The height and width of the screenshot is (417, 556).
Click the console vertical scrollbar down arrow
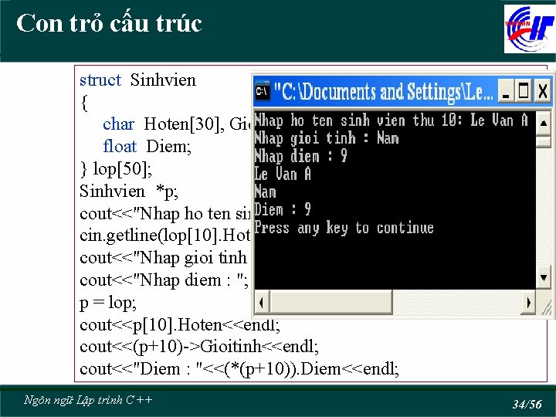[543, 277]
